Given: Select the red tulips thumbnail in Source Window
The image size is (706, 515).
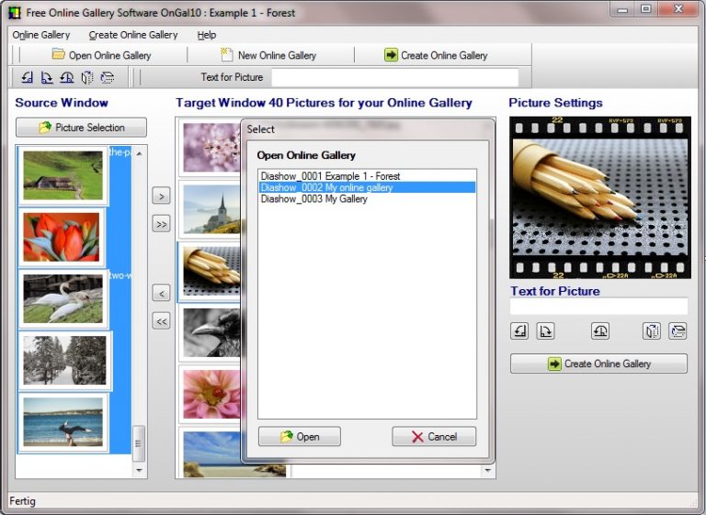Looking at the screenshot, I should (x=62, y=237).
